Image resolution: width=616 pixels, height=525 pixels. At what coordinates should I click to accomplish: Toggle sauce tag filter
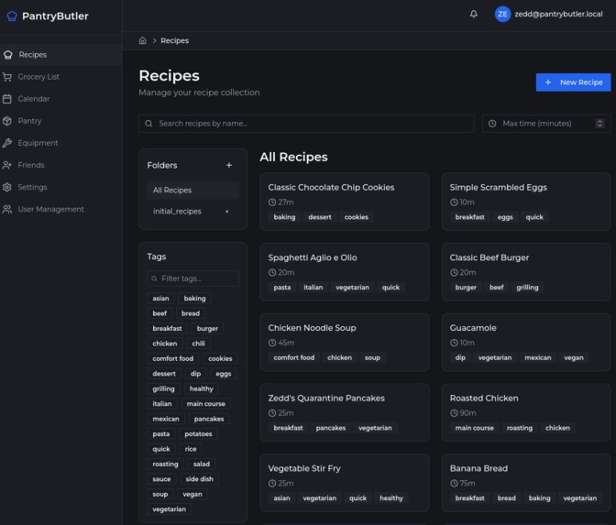coord(161,479)
